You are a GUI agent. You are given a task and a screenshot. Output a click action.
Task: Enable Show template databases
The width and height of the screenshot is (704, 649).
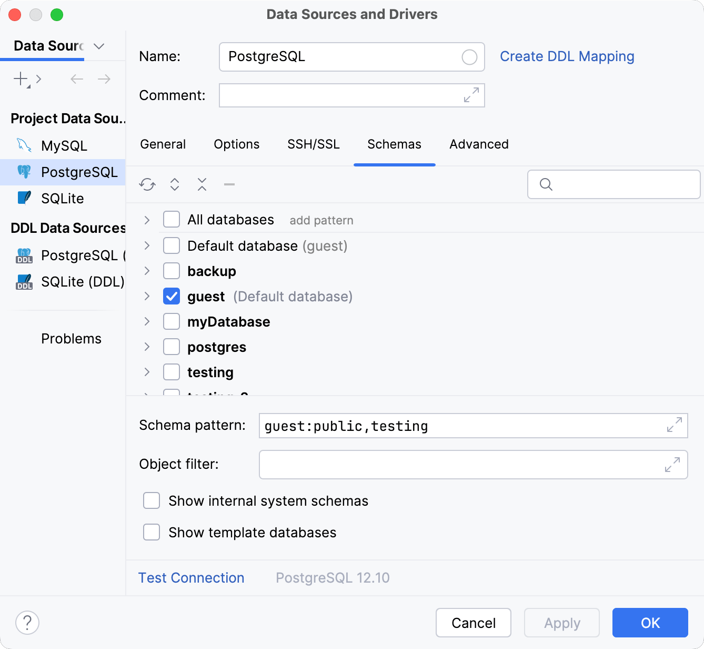pyautogui.click(x=151, y=532)
